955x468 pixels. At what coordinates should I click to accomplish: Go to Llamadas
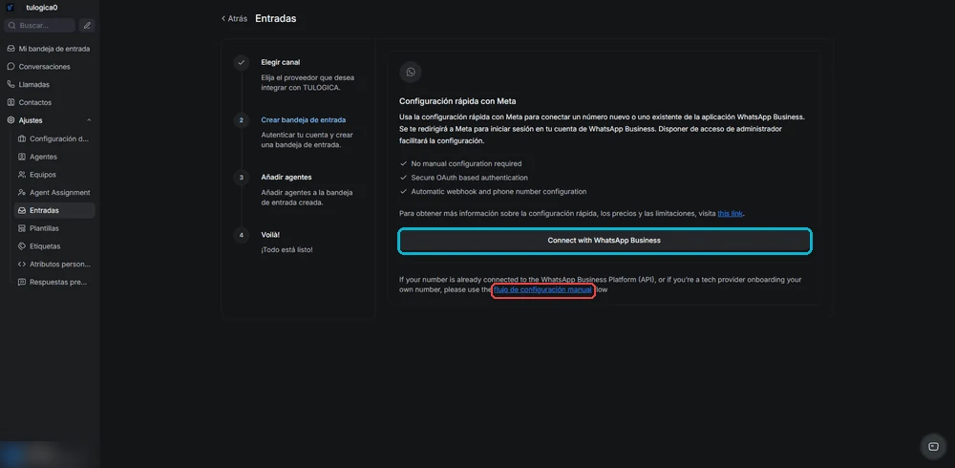click(49, 85)
